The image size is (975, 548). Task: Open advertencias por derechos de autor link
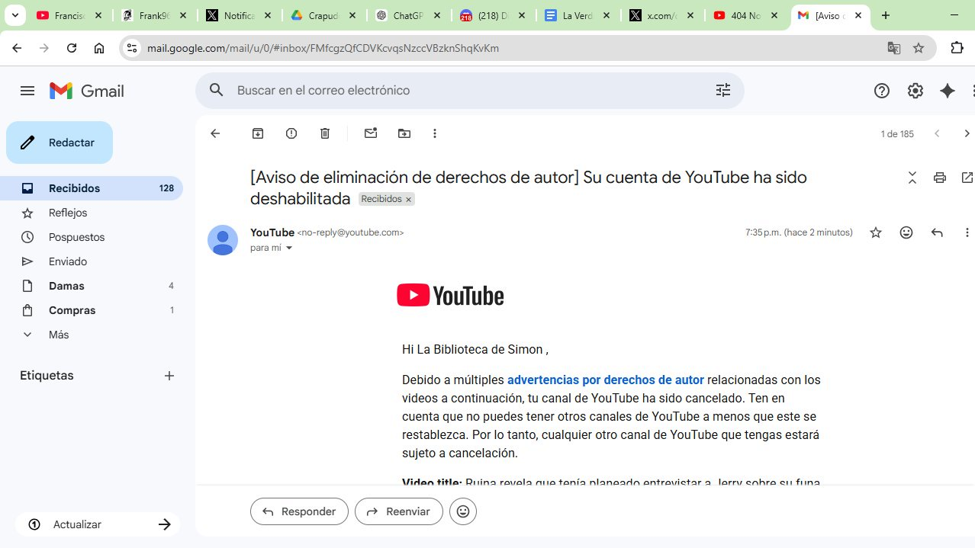click(605, 380)
